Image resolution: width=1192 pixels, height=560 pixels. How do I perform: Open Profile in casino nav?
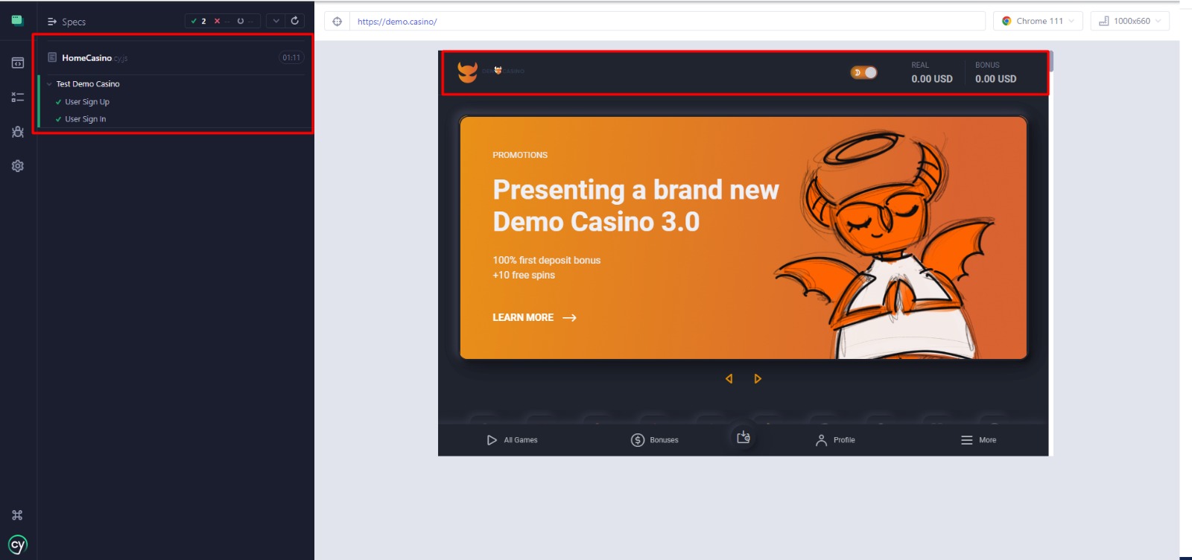[x=835, y=440]
